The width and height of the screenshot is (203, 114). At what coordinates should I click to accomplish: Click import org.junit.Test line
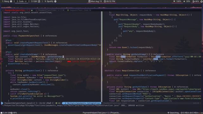pyautogui.click(x=16, y=31)
